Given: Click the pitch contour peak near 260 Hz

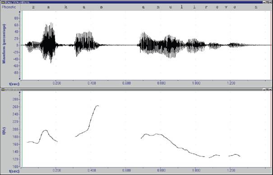Looking at the screenshot, I should 97,105.
